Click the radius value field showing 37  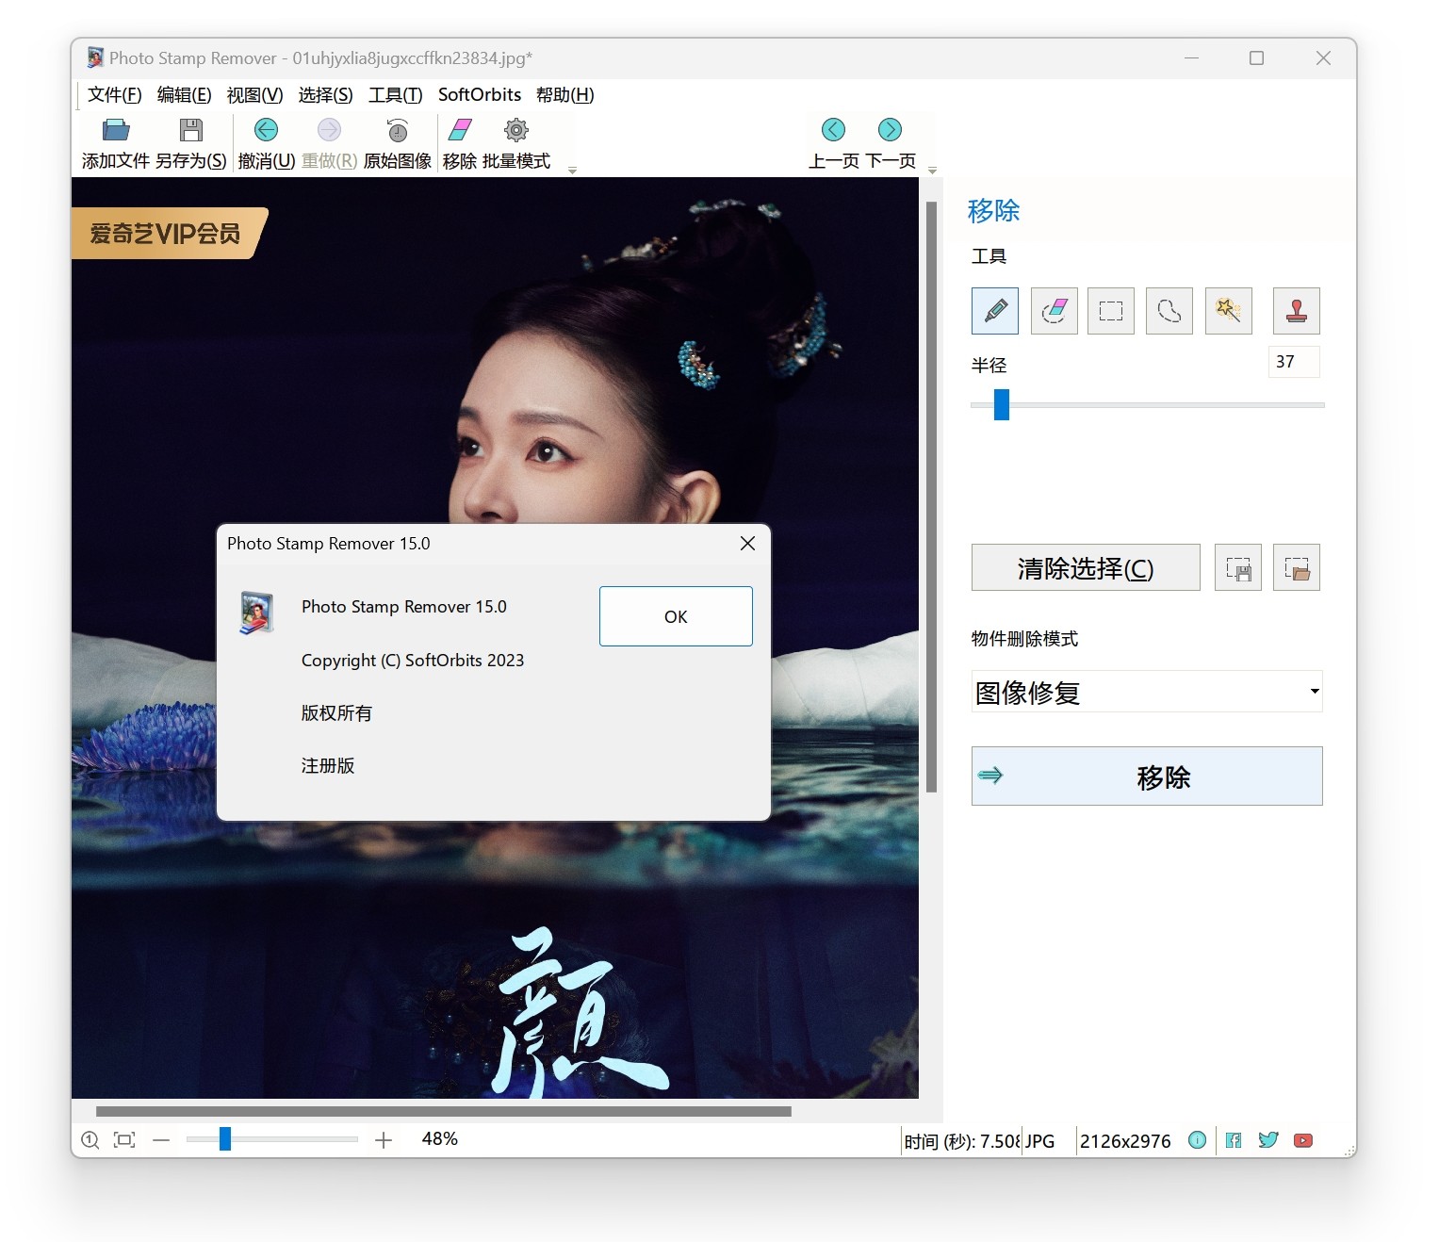pos(1294,362)
